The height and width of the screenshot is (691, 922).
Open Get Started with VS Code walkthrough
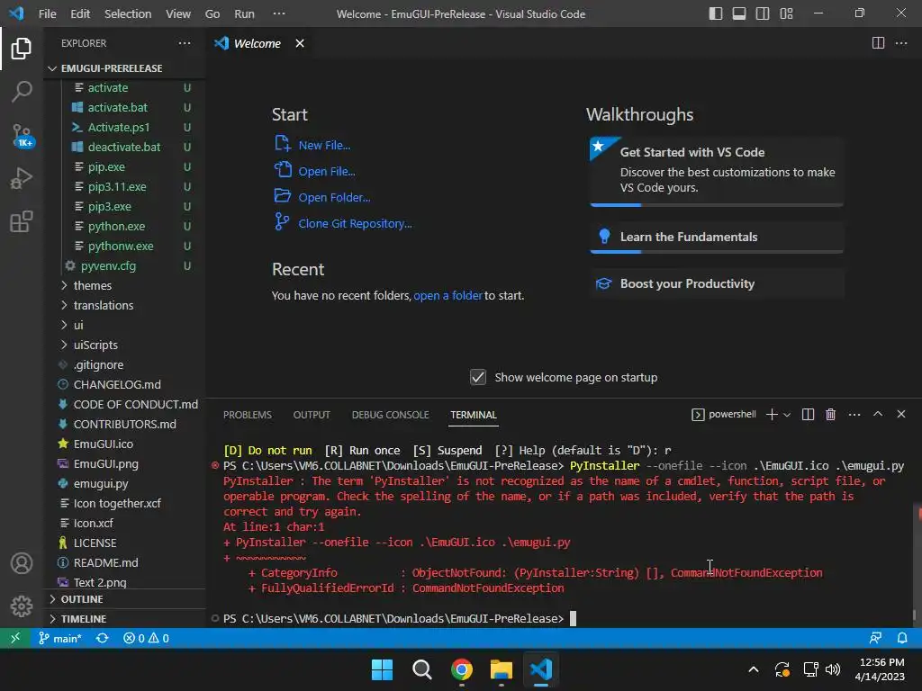tap(716, 170)
